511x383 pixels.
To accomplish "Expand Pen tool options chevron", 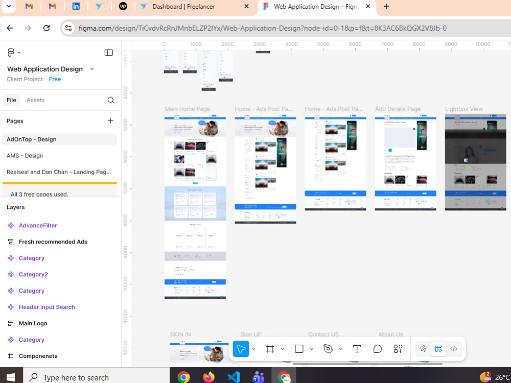I will coord(340,349).
